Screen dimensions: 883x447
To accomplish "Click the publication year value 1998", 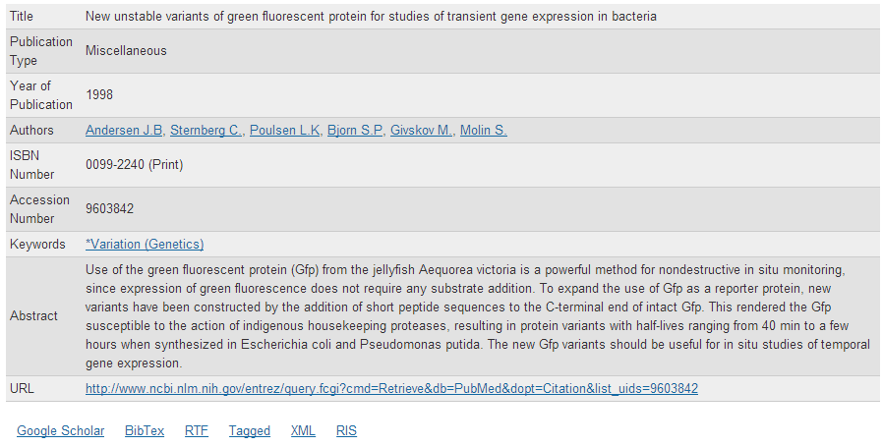I will pyautogui.click(x=99, y=95).
